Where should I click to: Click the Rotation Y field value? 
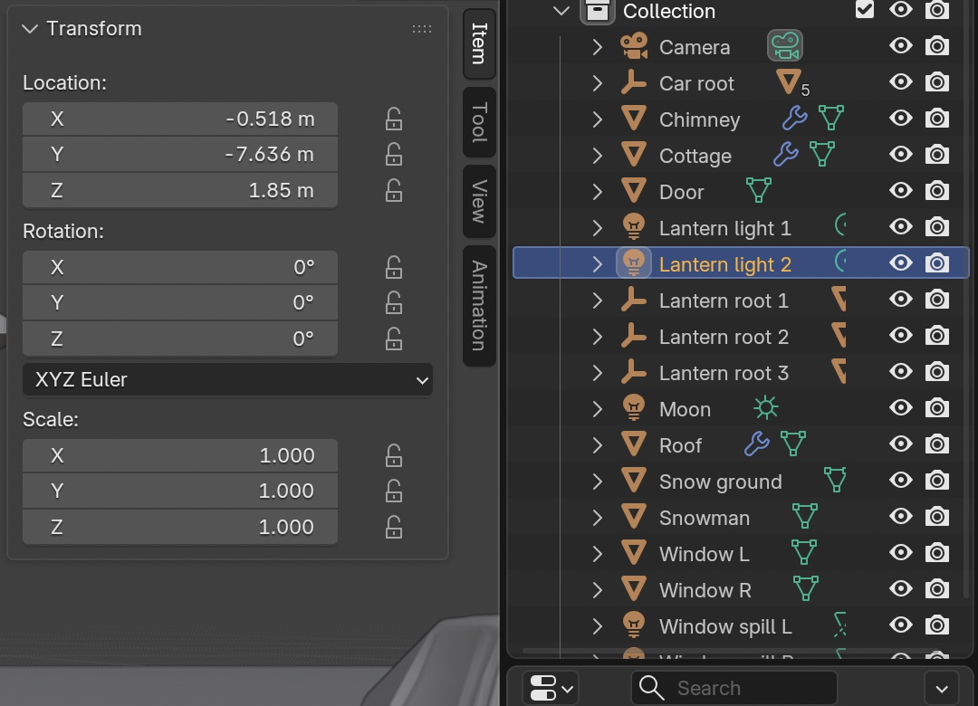[180, 302]
